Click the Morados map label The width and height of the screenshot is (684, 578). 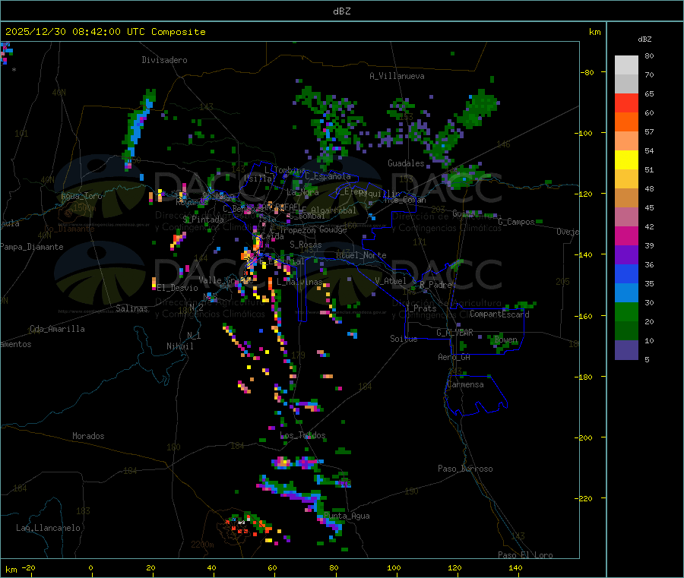point(88,436)
